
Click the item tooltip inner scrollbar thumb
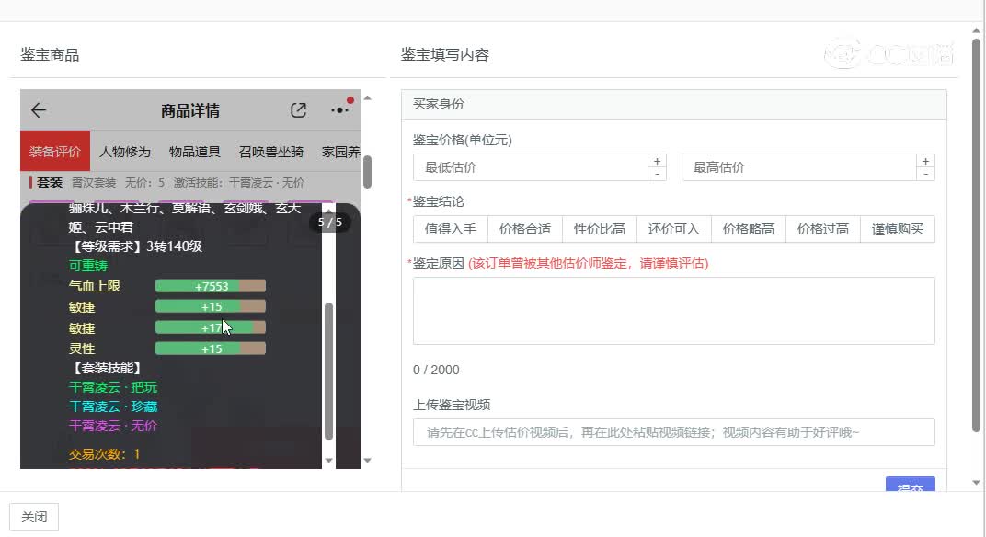(x=328, y=371)
